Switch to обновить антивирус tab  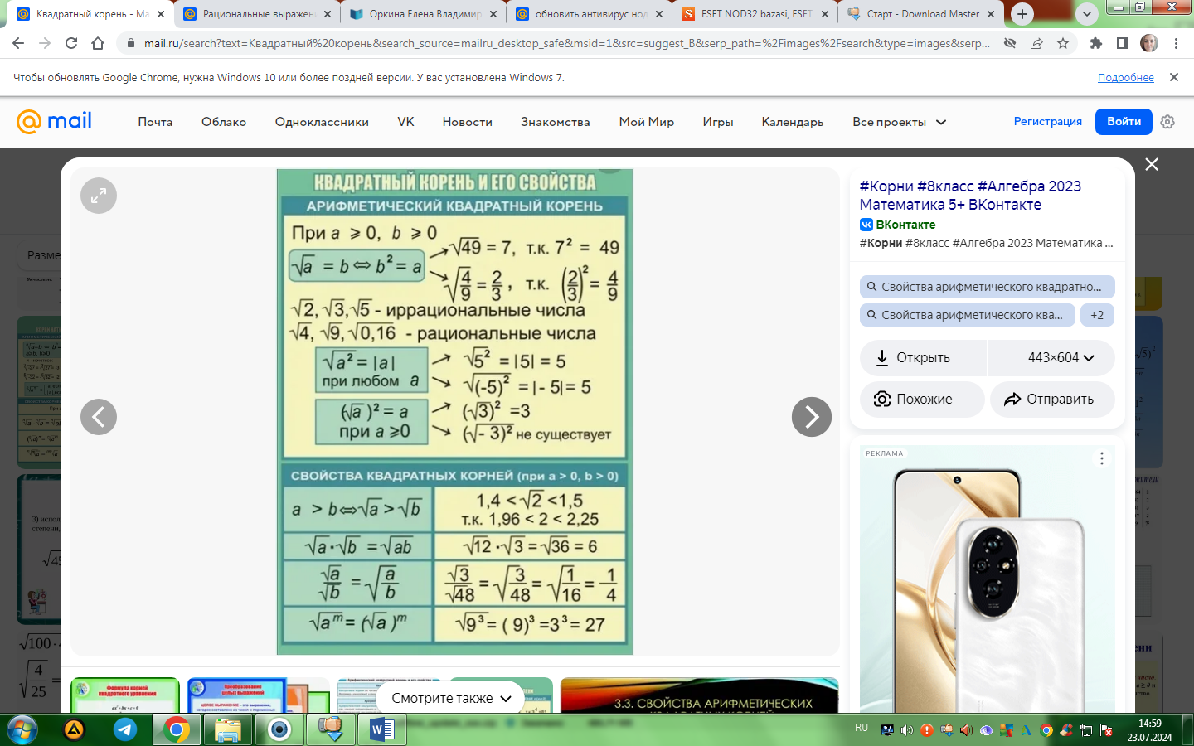[x=590, y=14]
